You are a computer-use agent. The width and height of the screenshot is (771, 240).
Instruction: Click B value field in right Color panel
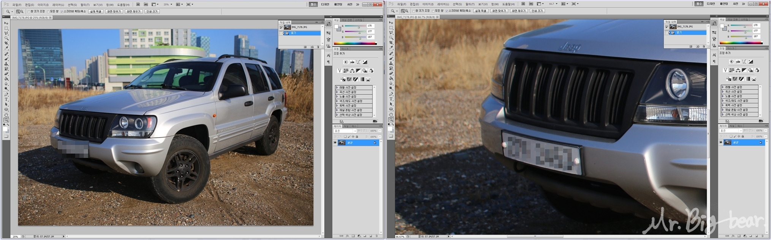point(756,36)
